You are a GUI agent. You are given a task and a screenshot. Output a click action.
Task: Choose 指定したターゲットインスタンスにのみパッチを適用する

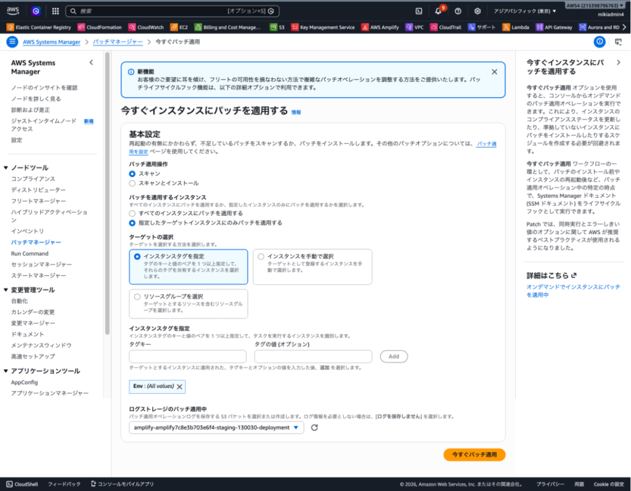tap(132, 223)
